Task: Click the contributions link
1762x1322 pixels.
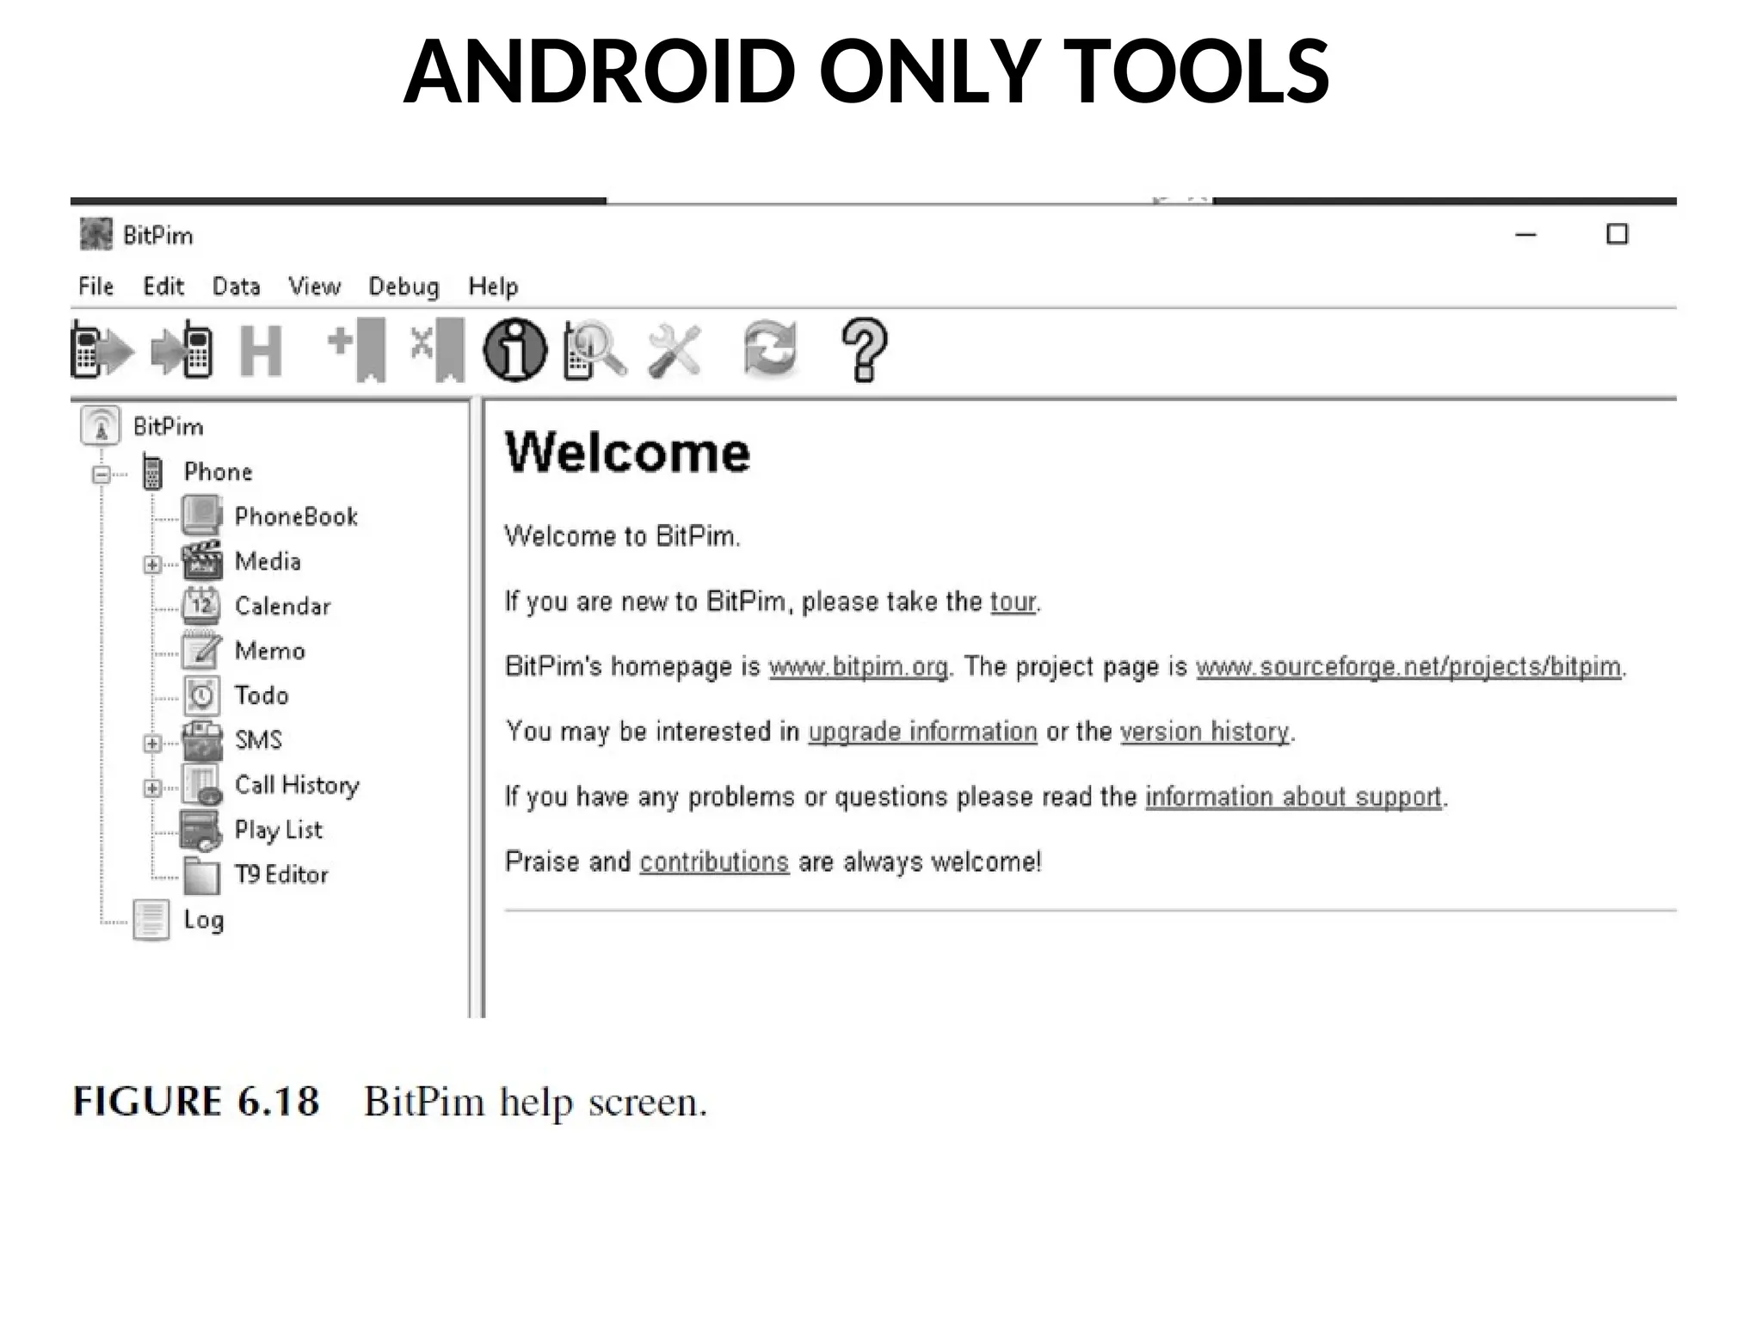Action: [x=714, y=862]
